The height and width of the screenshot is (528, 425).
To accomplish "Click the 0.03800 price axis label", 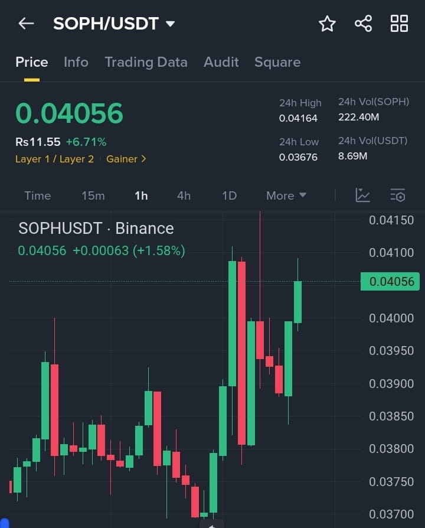I will tap(391, 449).
